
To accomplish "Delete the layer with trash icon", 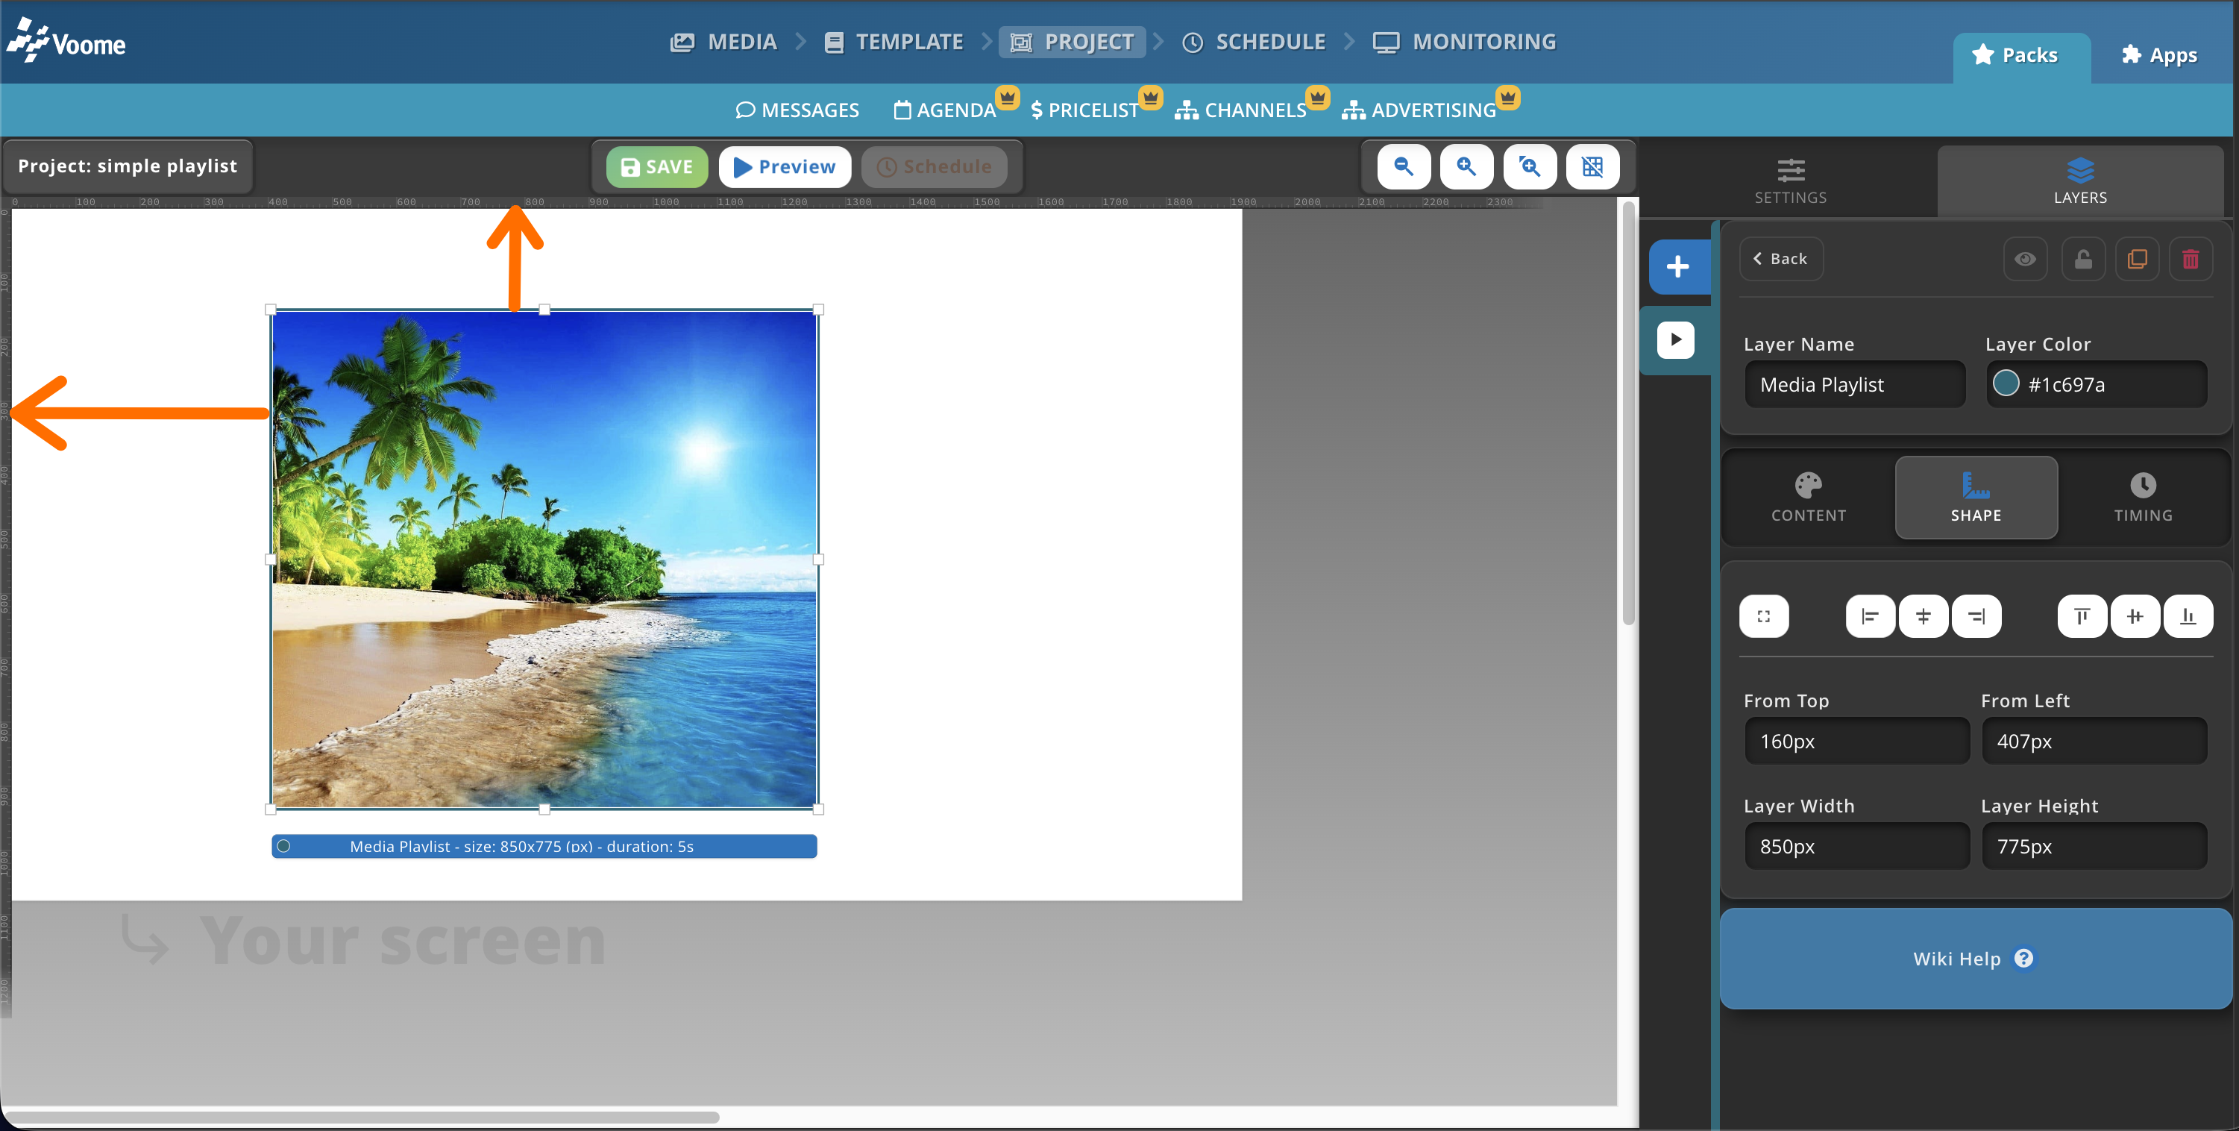I will tap(2191, 259).
